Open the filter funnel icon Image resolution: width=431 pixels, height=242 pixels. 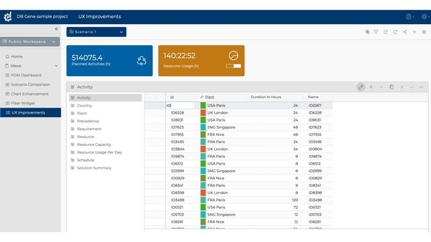pyautogui.click(x=376, y=32)
